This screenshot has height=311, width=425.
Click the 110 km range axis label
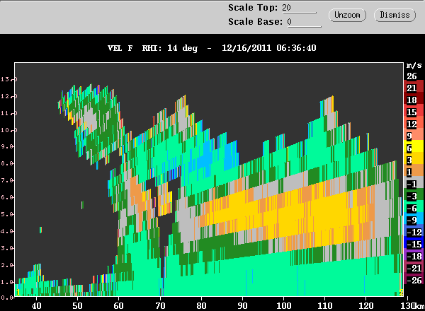tap(325, 305)
